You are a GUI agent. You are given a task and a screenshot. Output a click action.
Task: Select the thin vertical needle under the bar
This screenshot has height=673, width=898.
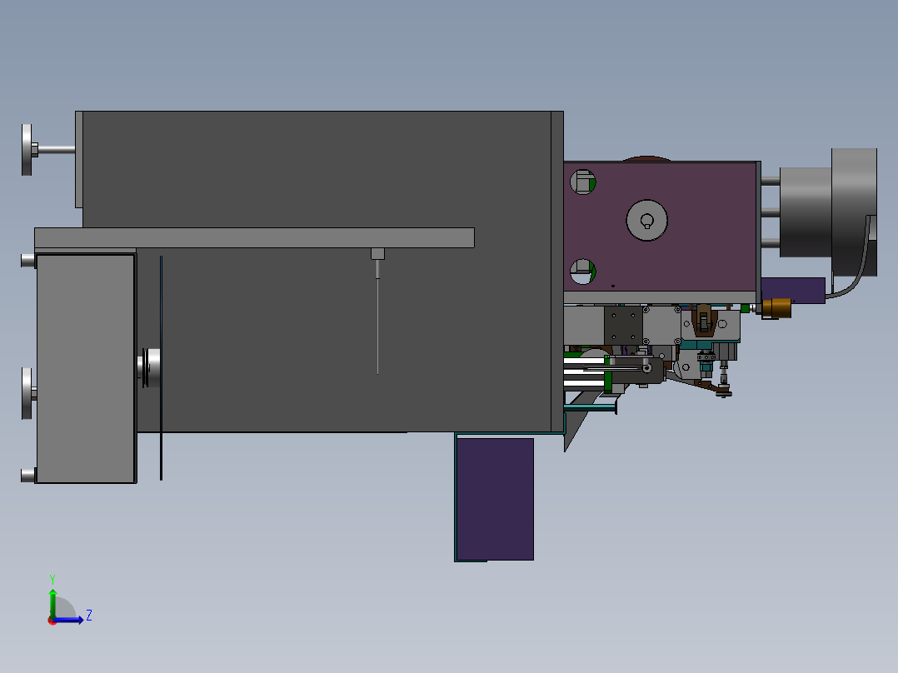point(377,326)
